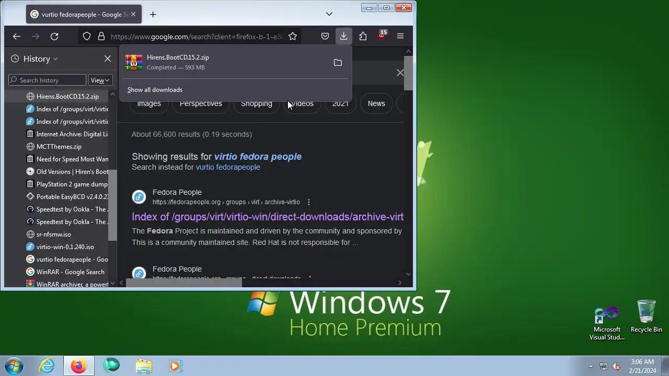Open the clock showing 3:06 AM
Image resolution: width=669 pixels, height=376 pixels.
pos(642,366)
